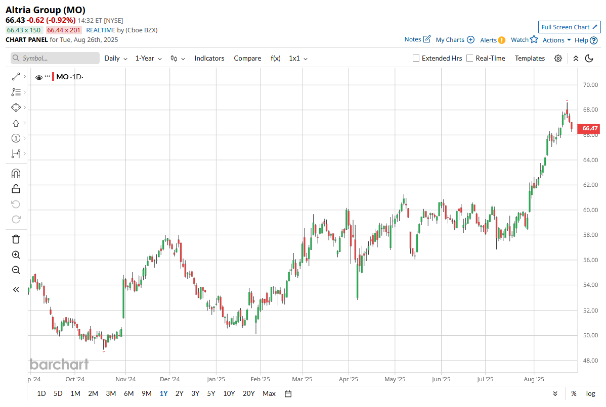Screen dimensions: 606x407
Task: Click the 66.47 current price label
Action: [589, 128]
